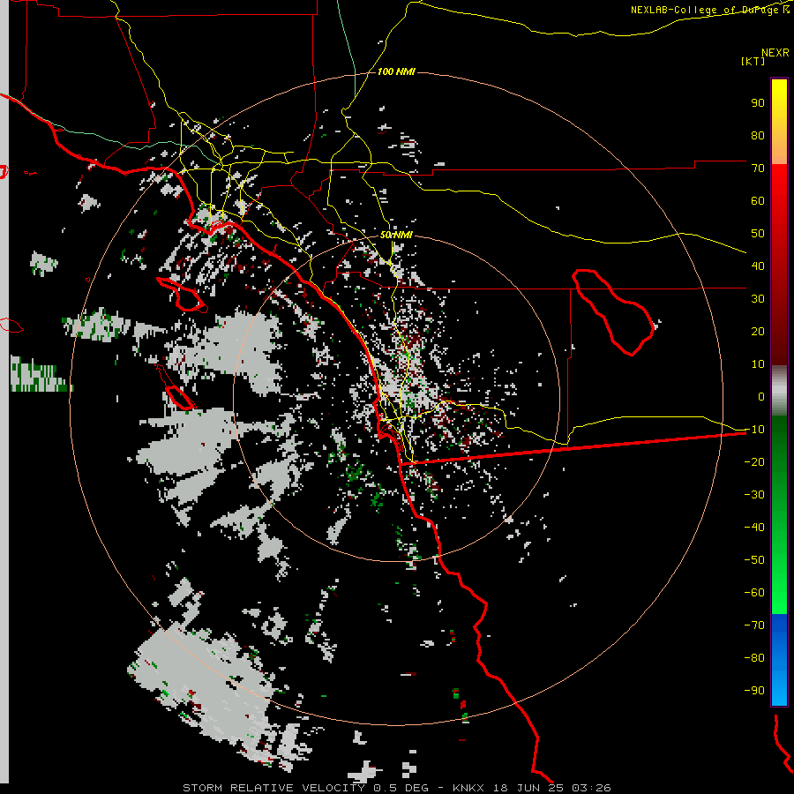The width and height of the screenshot is (794, 794).
Task: Click the -30 value on velocity scale
Action: [x=754, y=495]
